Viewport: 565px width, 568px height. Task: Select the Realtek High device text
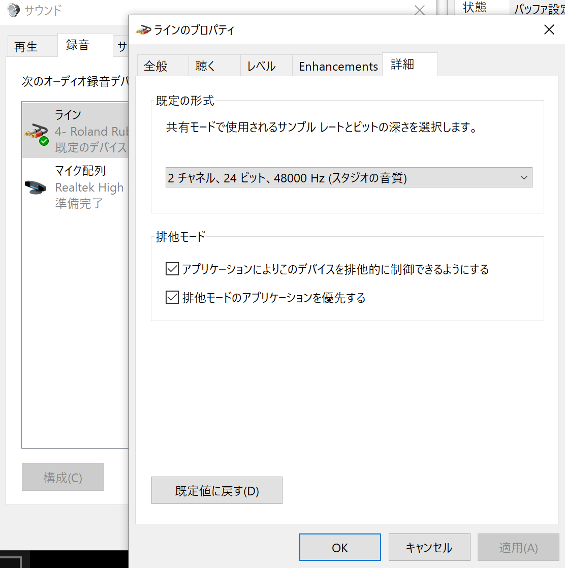pyautogui.click(x=89, y=187)
